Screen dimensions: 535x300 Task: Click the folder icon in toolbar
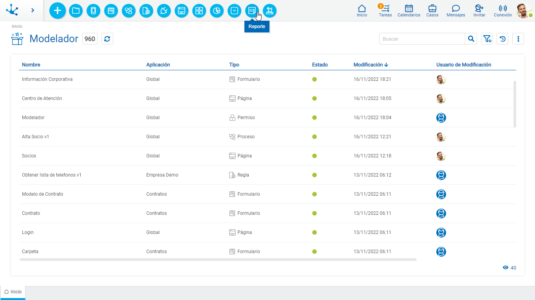(x=76, y=11)
